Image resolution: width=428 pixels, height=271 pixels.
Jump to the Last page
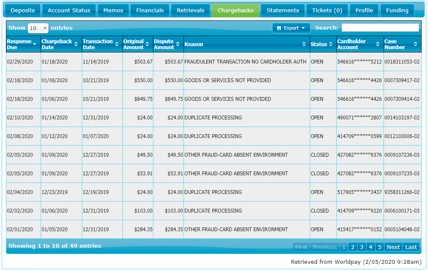point(411,247)
